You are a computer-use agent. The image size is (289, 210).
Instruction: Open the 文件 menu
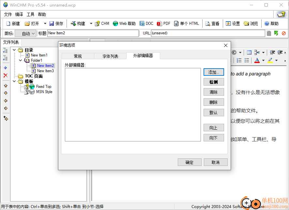point(8,14)
